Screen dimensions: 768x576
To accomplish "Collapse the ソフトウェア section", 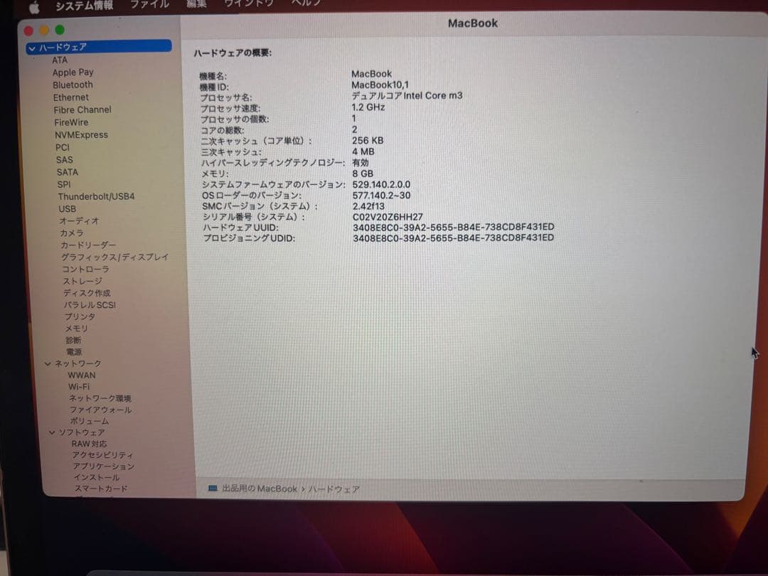I will (x=51, y=432).
